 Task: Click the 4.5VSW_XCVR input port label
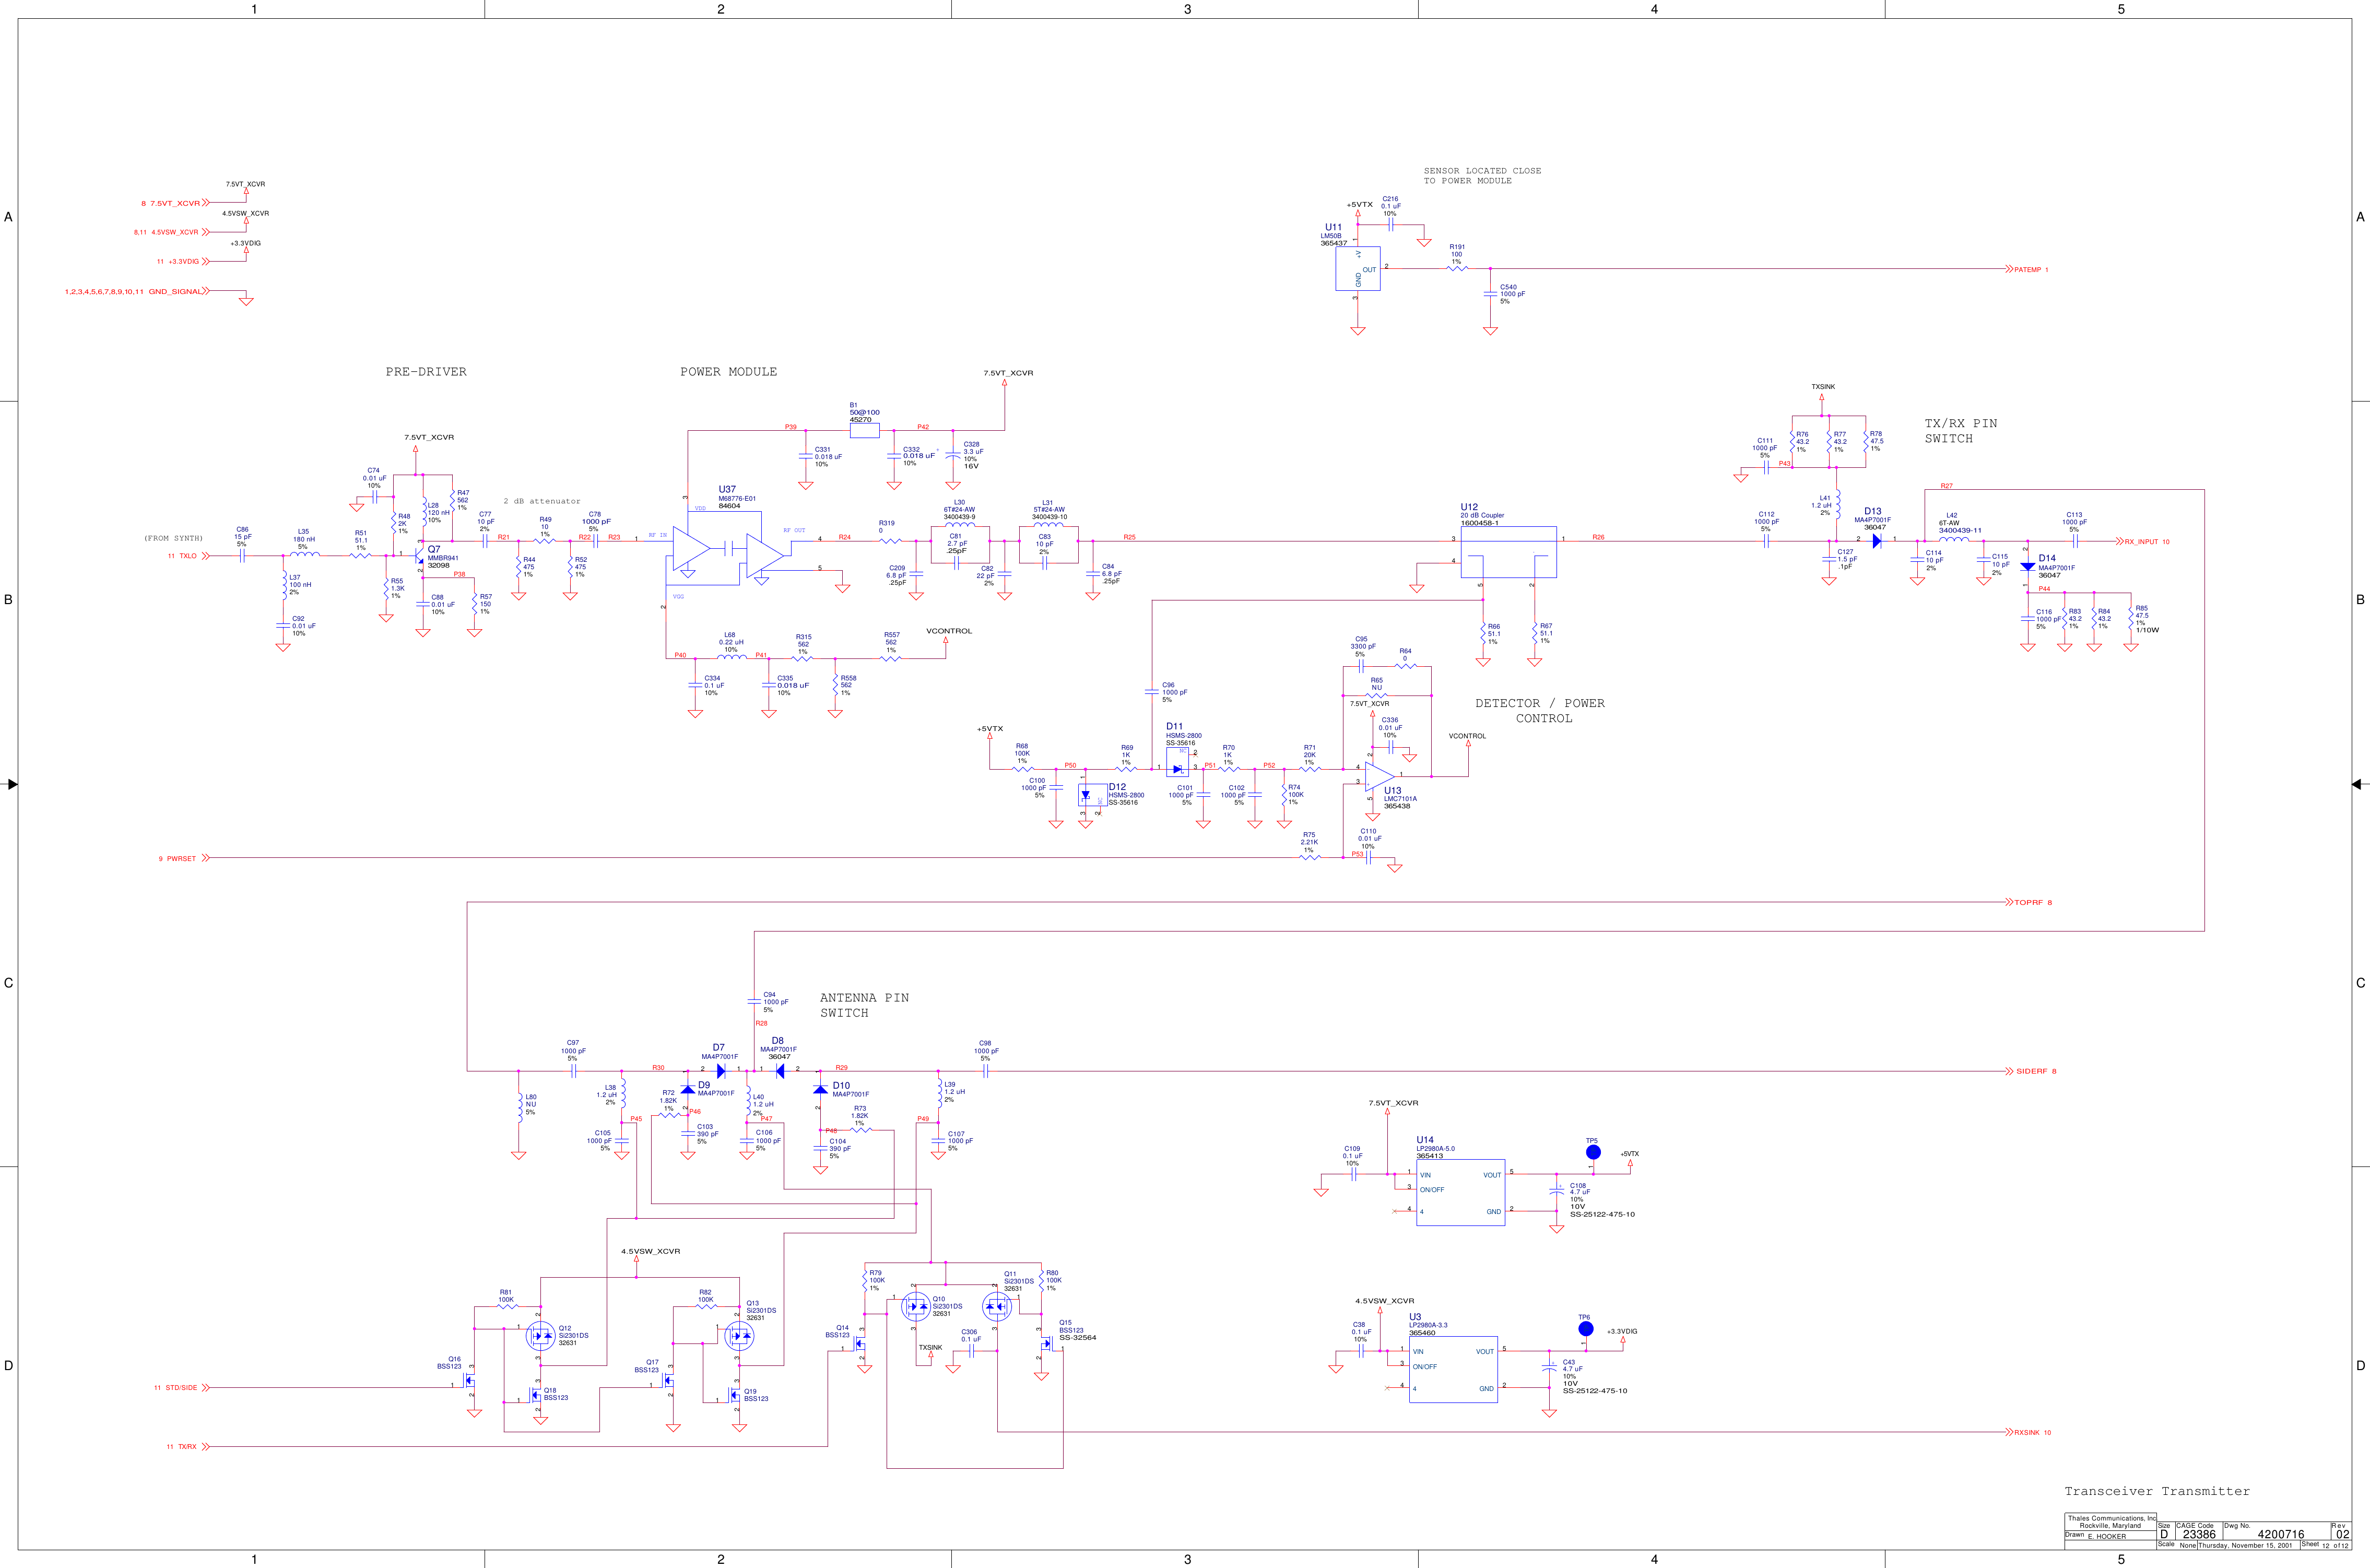[172, 232]
